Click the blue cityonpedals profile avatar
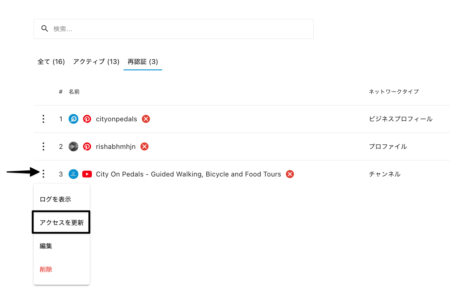The height and width of the screenshot is (299, 450). click(73, 119)
